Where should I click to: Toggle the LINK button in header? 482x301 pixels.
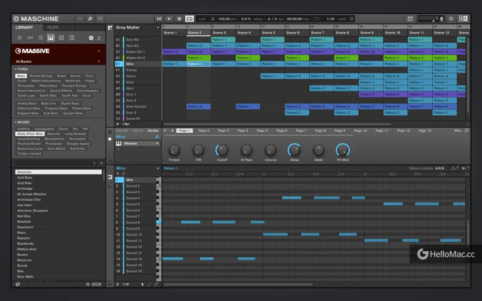pyautogui.click(x=202, y=19)
